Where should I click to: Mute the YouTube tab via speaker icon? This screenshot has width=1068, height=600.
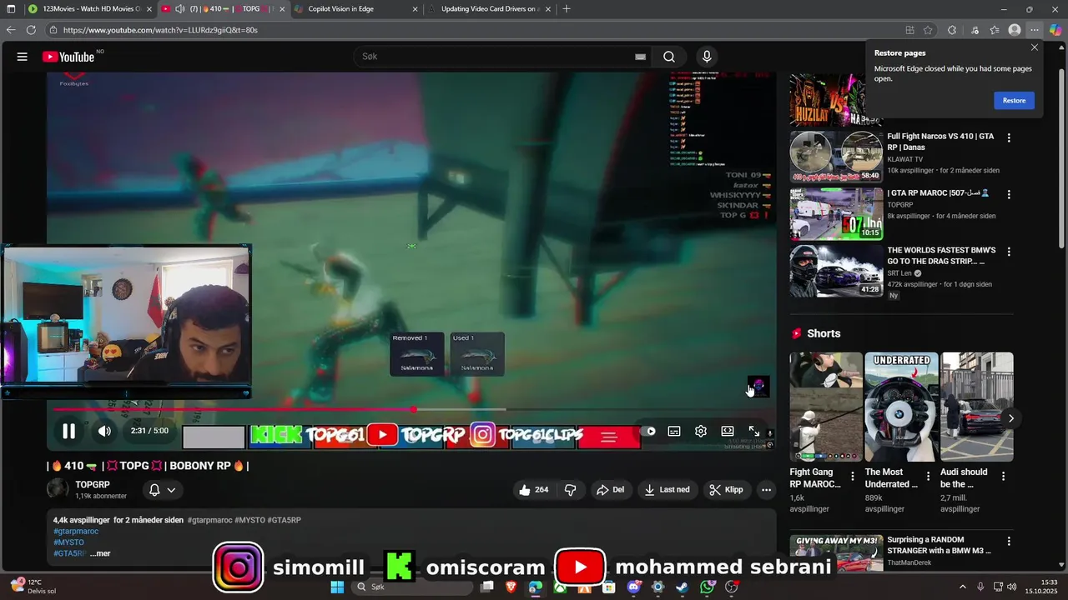[x=179, y=9]
